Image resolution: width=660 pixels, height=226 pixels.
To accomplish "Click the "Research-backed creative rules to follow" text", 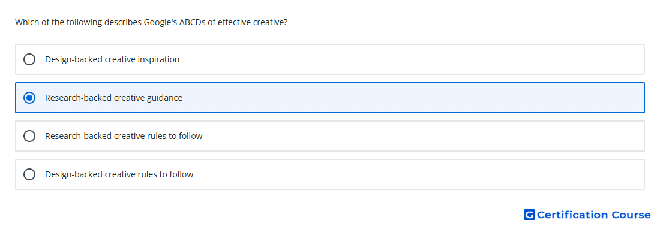I will (124, 136).
